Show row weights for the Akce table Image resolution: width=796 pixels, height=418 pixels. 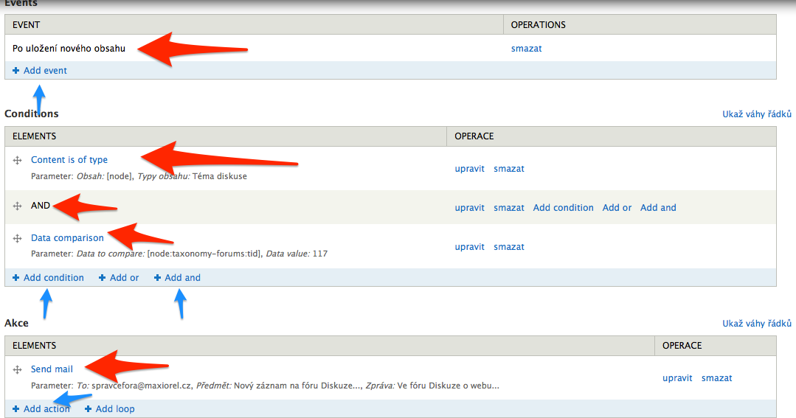click(x=757, y=324)
